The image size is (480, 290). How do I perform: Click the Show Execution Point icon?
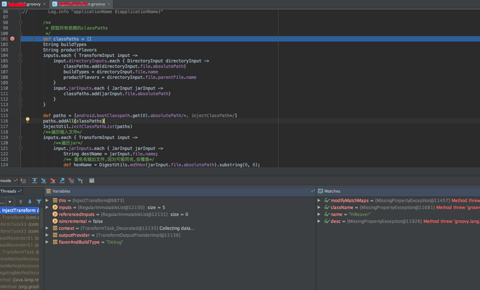click(23, 180)
